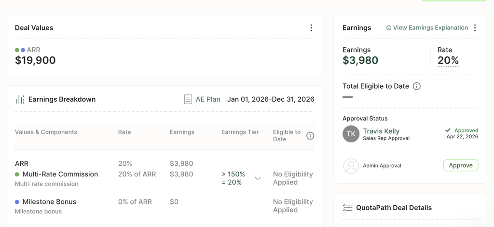This screenshot has height=227, width=494.
Task: Click the '20% of ARR' rate cell
Action: 137,174
